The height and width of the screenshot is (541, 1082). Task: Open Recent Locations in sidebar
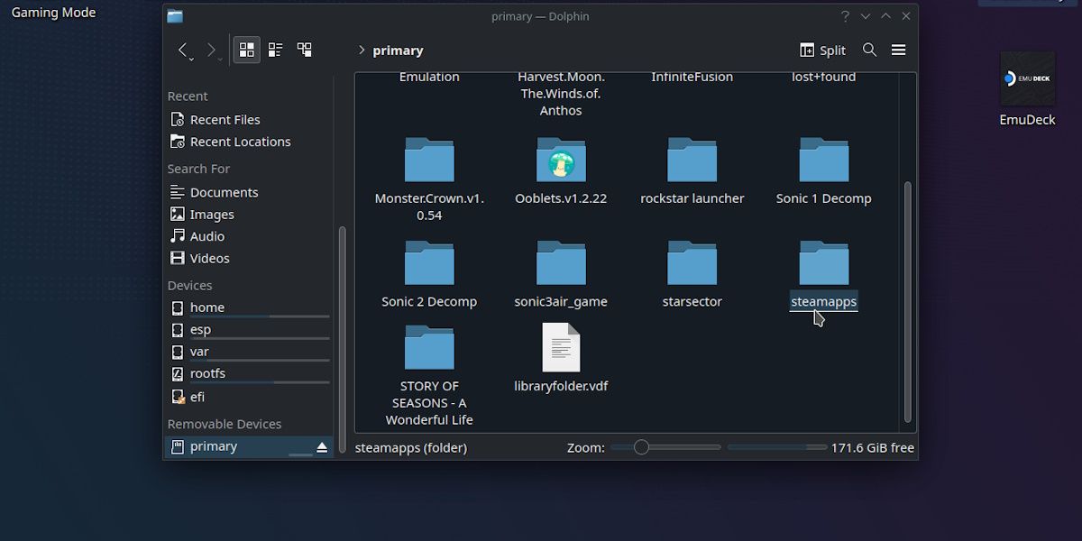click(x=239, y=142)
